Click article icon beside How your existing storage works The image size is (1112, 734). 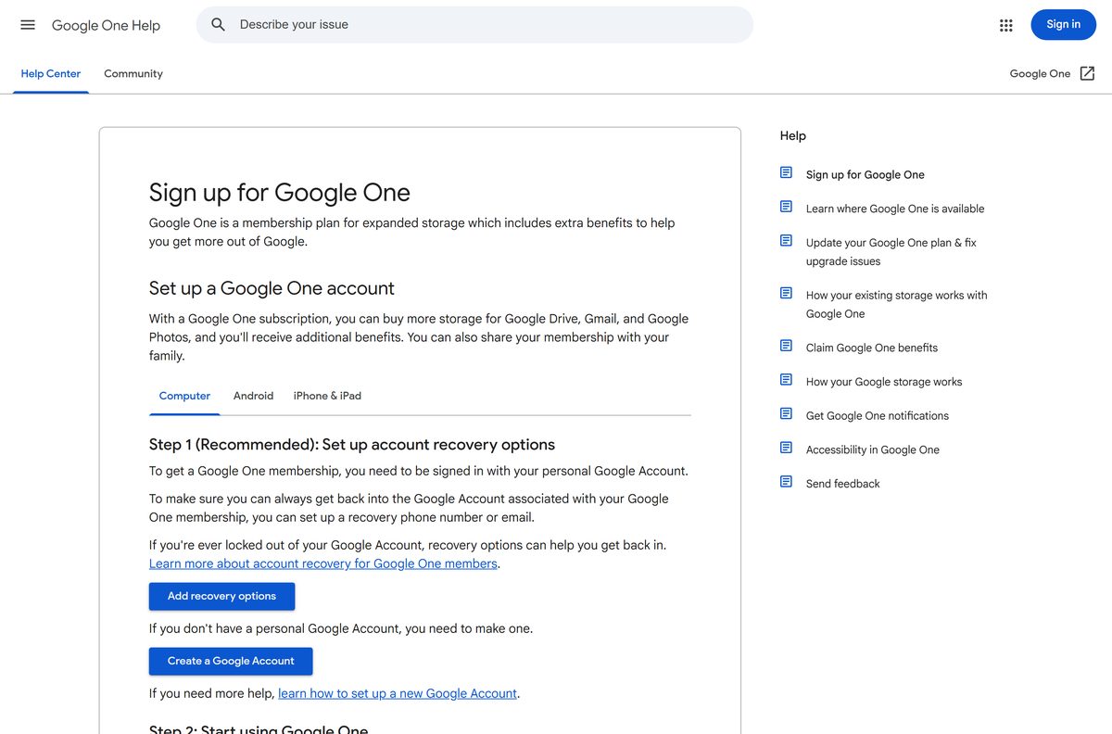(x=786, y=294)
